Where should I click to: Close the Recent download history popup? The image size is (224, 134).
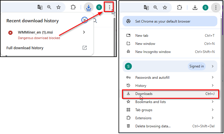pyautogui.click(x=85, y=20)
